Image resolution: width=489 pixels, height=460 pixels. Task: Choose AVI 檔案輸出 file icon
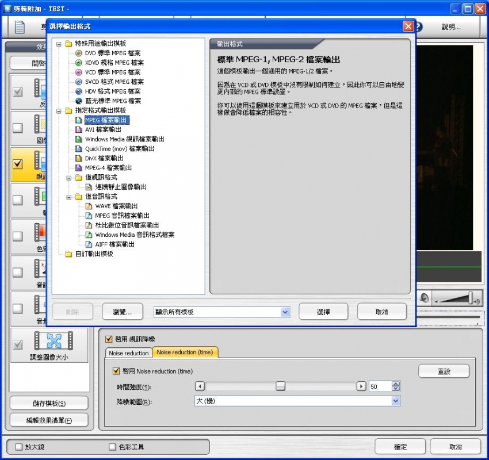79,129
